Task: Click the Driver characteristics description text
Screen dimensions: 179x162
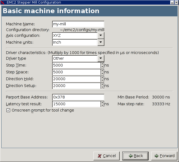Action: 82,53
